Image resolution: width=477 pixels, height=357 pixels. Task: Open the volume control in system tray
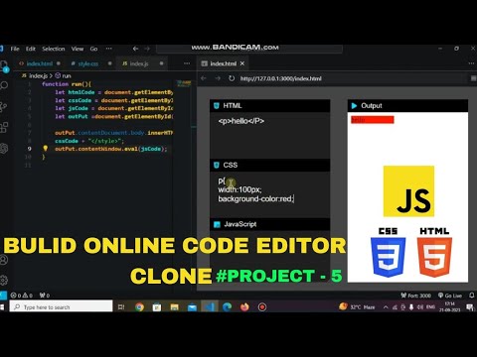click(420, 307)
